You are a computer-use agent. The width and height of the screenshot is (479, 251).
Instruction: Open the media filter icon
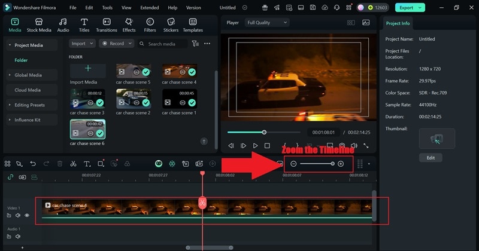point(195,44)
